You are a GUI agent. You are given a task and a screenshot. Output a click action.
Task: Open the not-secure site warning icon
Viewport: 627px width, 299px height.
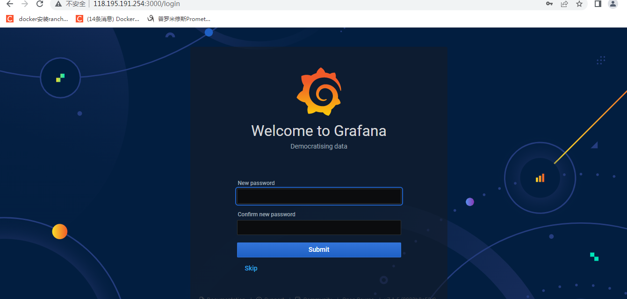(x=58, y=4)
